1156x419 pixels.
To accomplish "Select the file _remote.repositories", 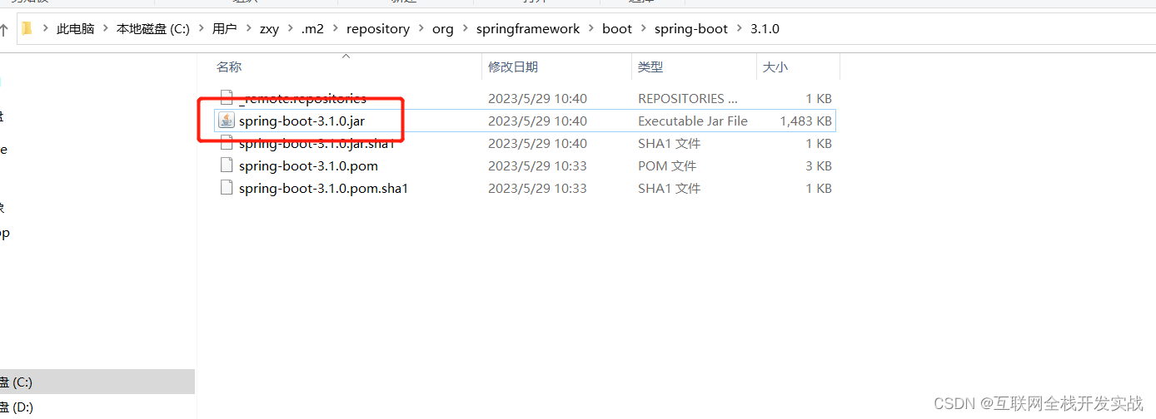I will tap(302, 98).
